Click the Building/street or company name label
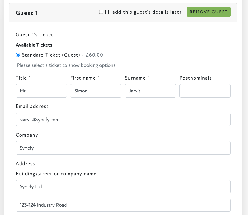248x215 pixels. (56, 174)
